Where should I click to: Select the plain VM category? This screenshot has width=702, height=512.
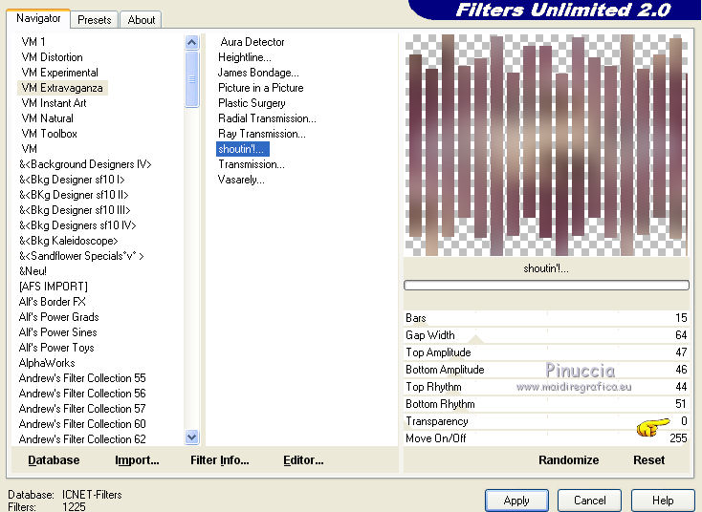tap(29, 149)
